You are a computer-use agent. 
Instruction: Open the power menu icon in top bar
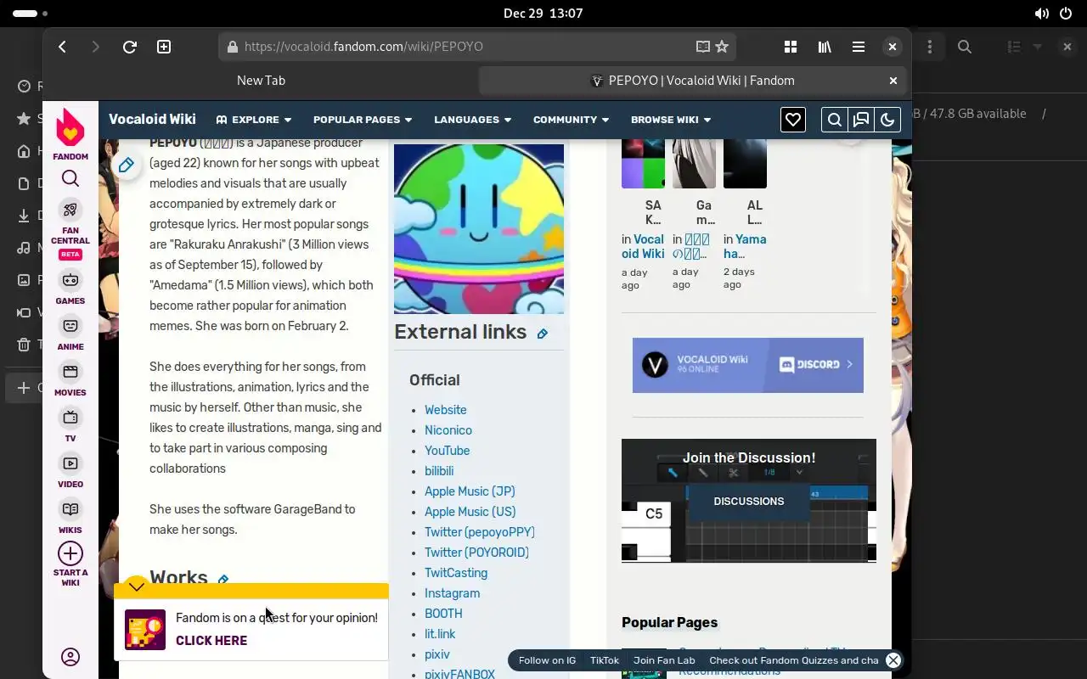[x=1066, y=14]
